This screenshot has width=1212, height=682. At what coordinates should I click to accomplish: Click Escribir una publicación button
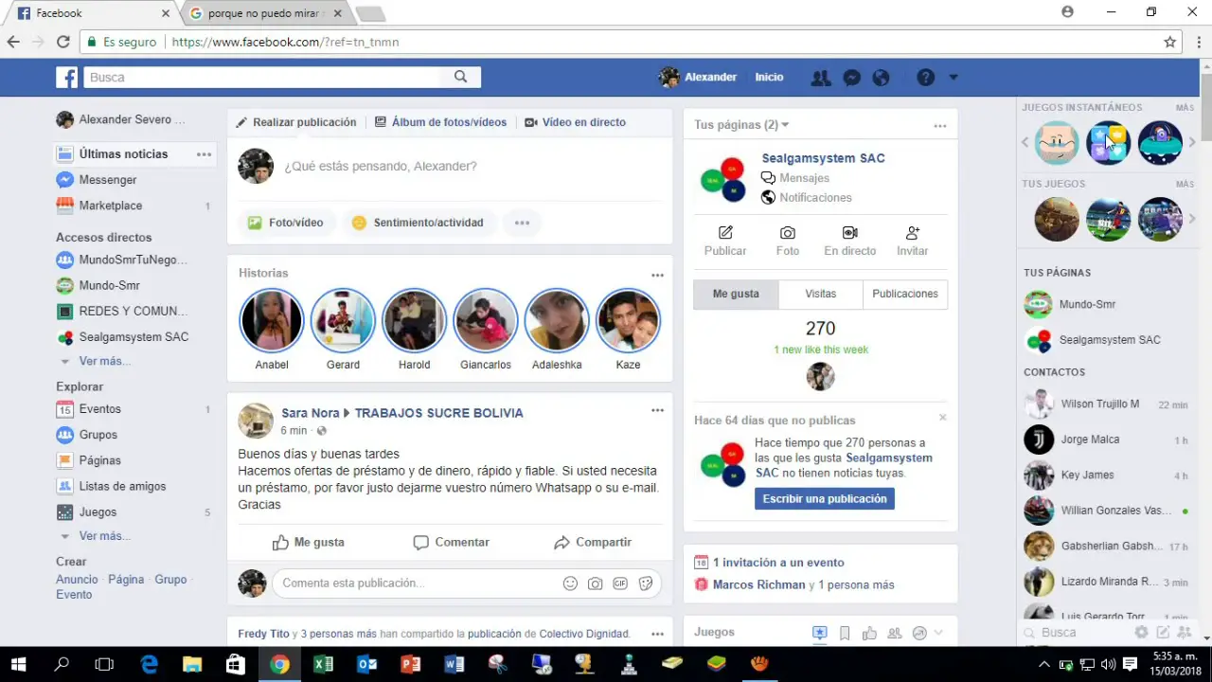coord(825,498)
